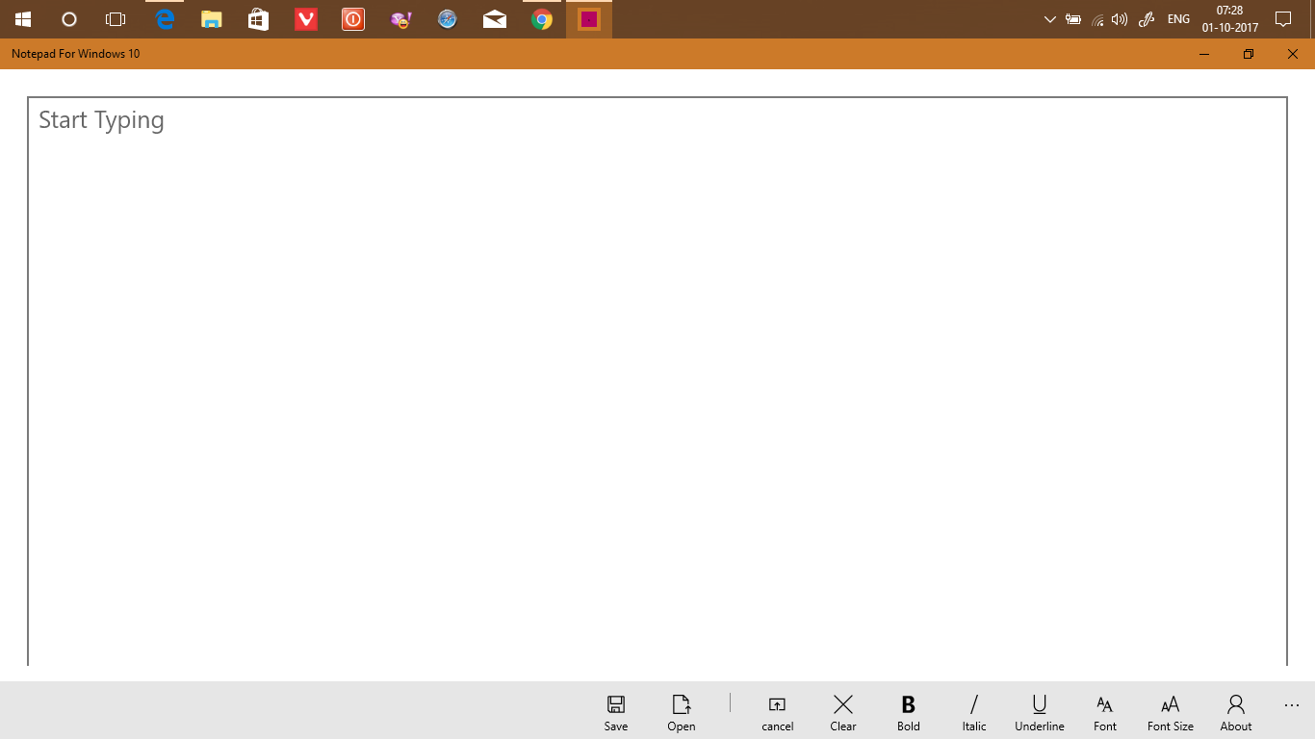
Task: Open the About screen
Action: (x=1235, y=712)
